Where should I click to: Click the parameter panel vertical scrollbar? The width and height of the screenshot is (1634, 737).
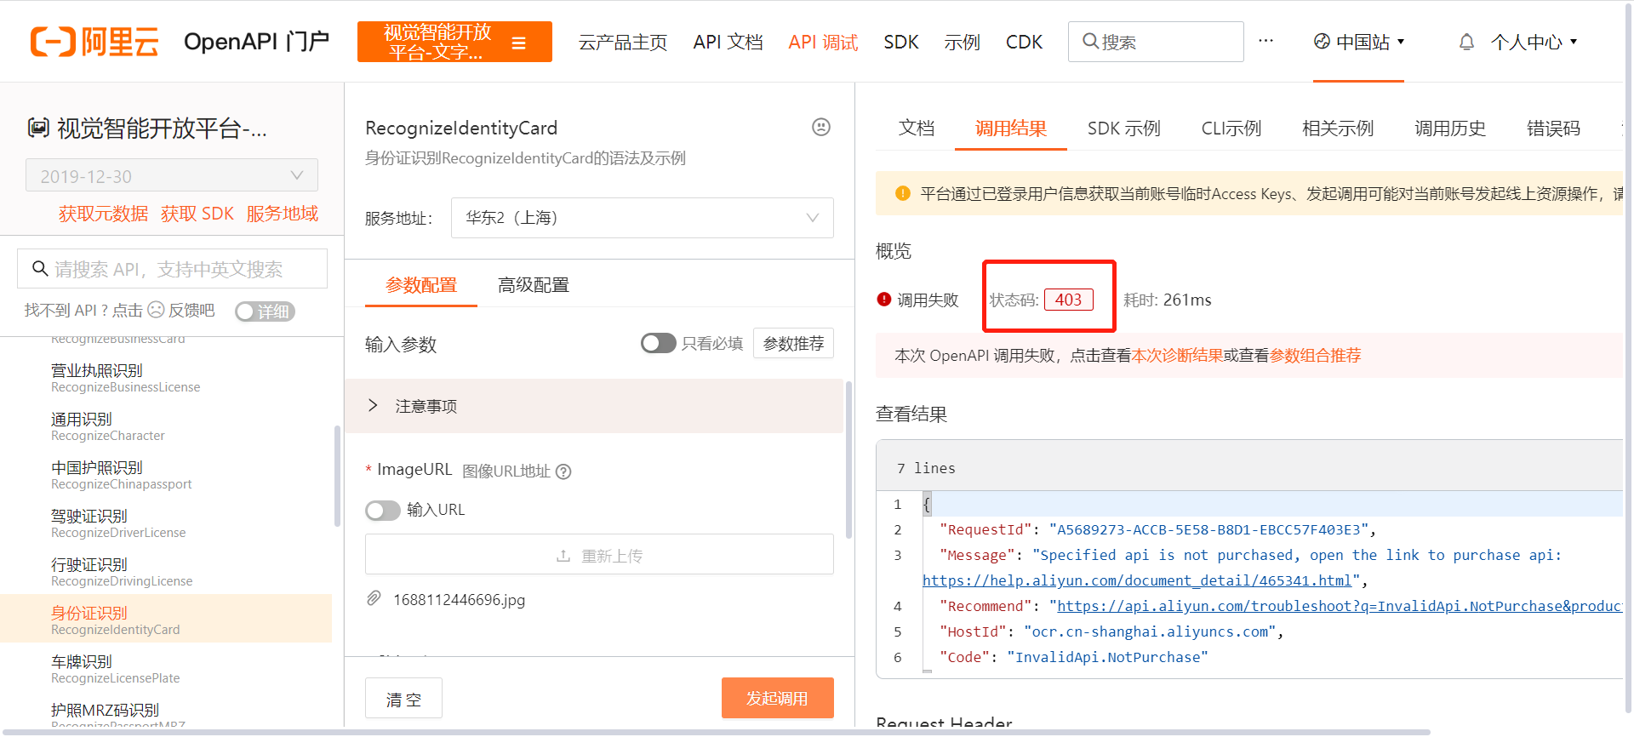pos(848,460)
